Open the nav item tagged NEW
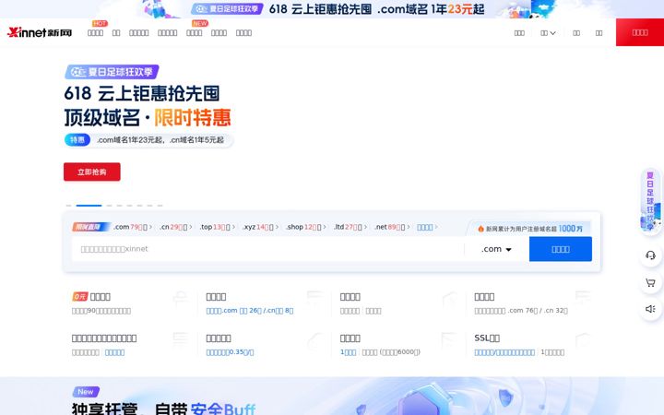The image size is (664, 415). tap(194, 33)
